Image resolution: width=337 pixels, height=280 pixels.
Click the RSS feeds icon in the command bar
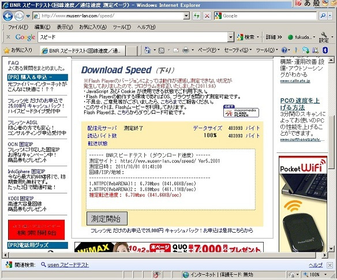click(x=162, y=51)
